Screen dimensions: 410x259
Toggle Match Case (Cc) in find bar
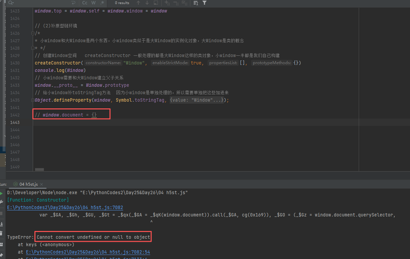(x=85, y=3)
